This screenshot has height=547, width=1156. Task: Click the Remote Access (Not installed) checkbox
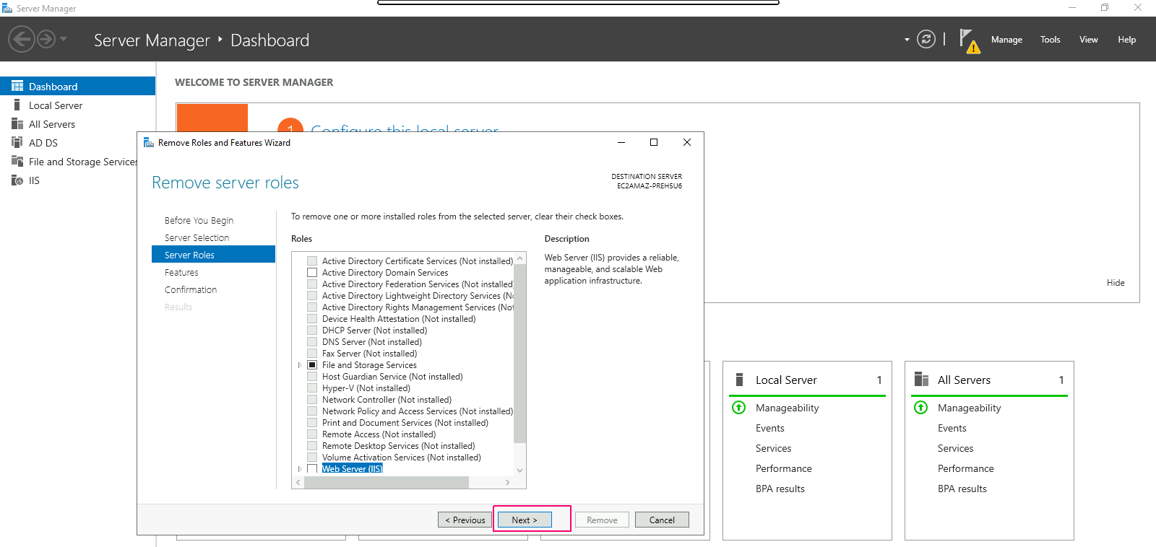tap(312, 434)
